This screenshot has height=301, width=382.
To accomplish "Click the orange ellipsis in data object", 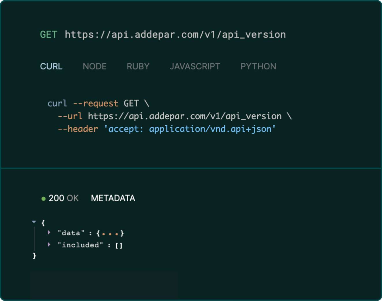I will pos(110,234).
